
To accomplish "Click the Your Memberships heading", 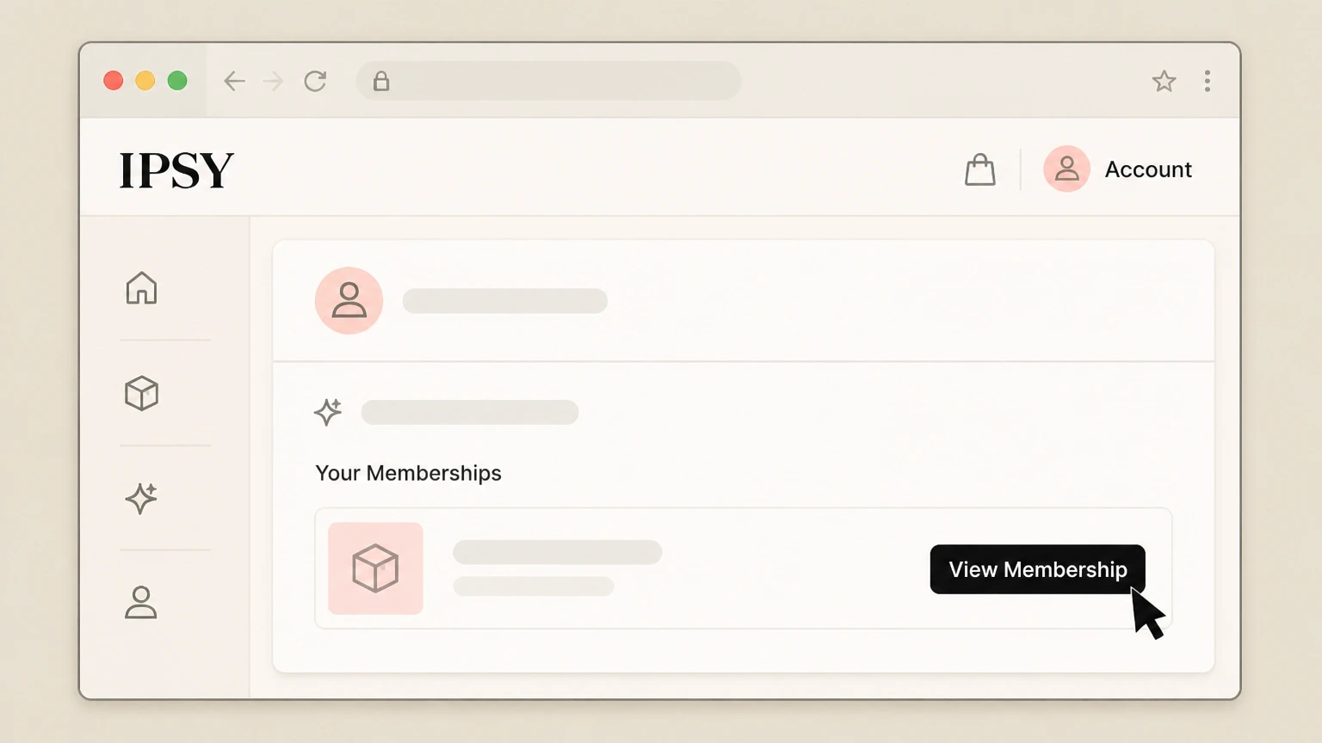I will tap(408, 473).
